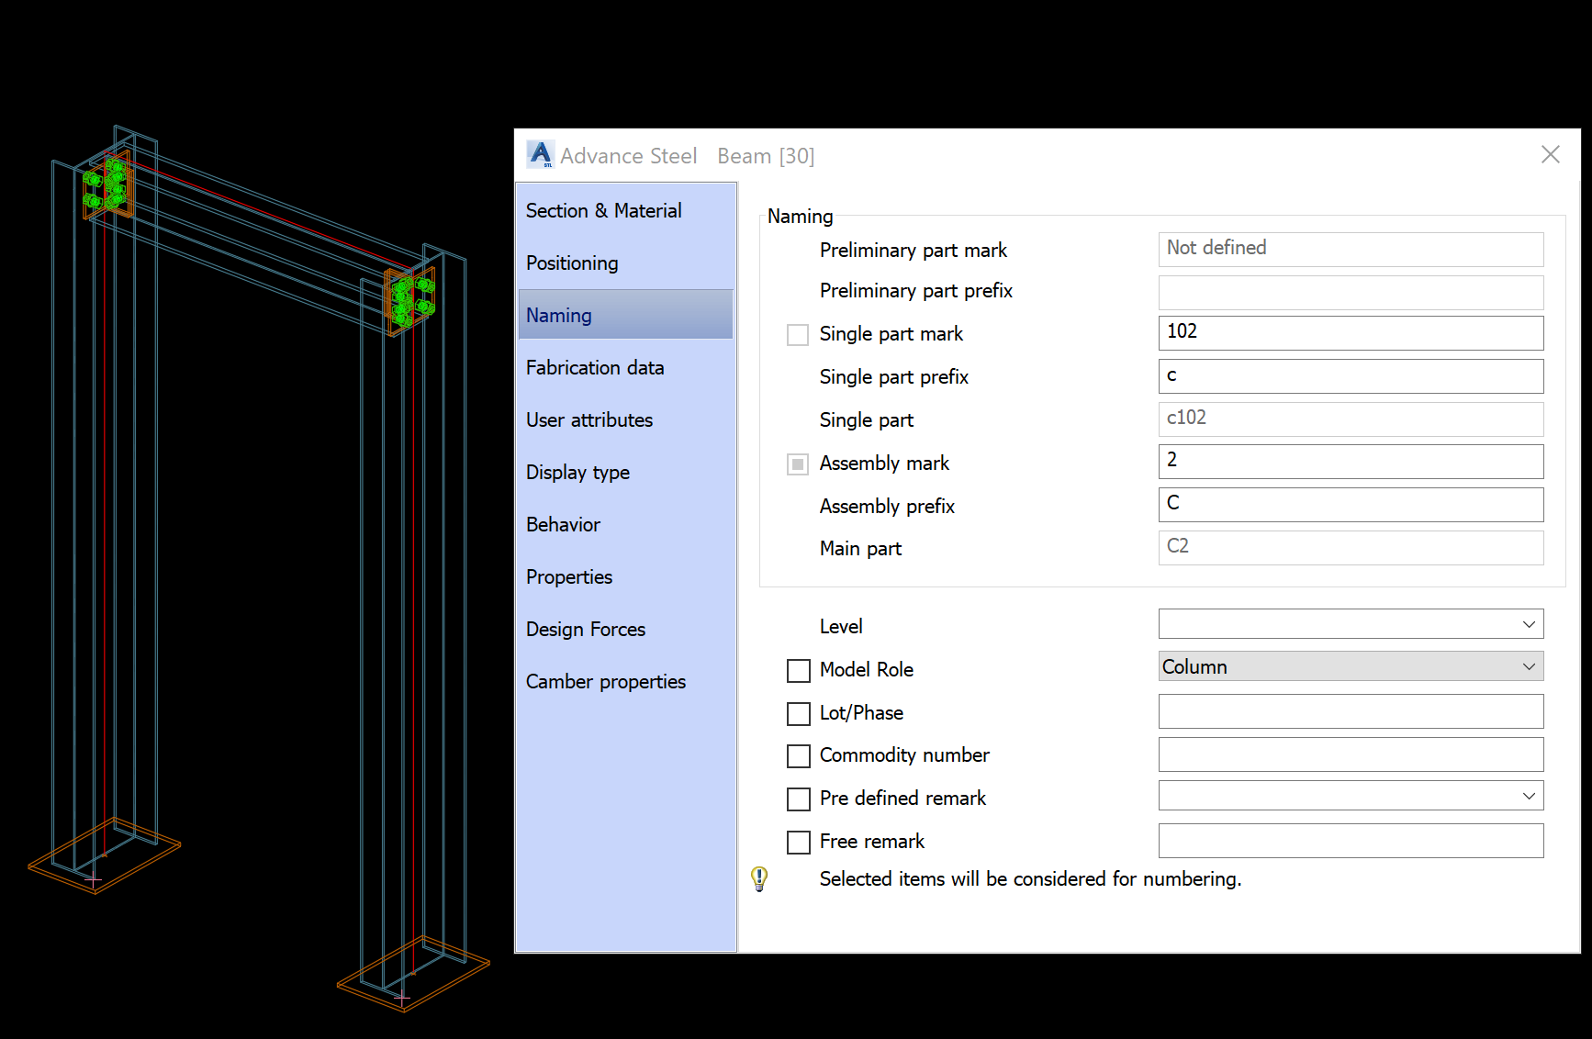Switch to the Camber properties tab
This screenshot has width=1592, height=1039.
[x=606, y=681]
